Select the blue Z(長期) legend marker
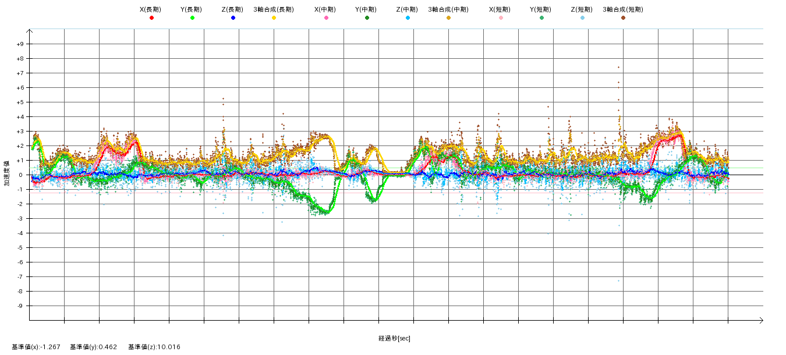Image resolution: width=786 pixels, height=355 pixels. click(x=233, y=18)
